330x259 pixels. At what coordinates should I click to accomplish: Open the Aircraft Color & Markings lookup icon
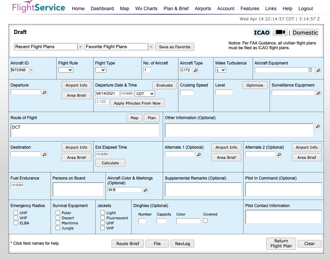click(145, 190)
